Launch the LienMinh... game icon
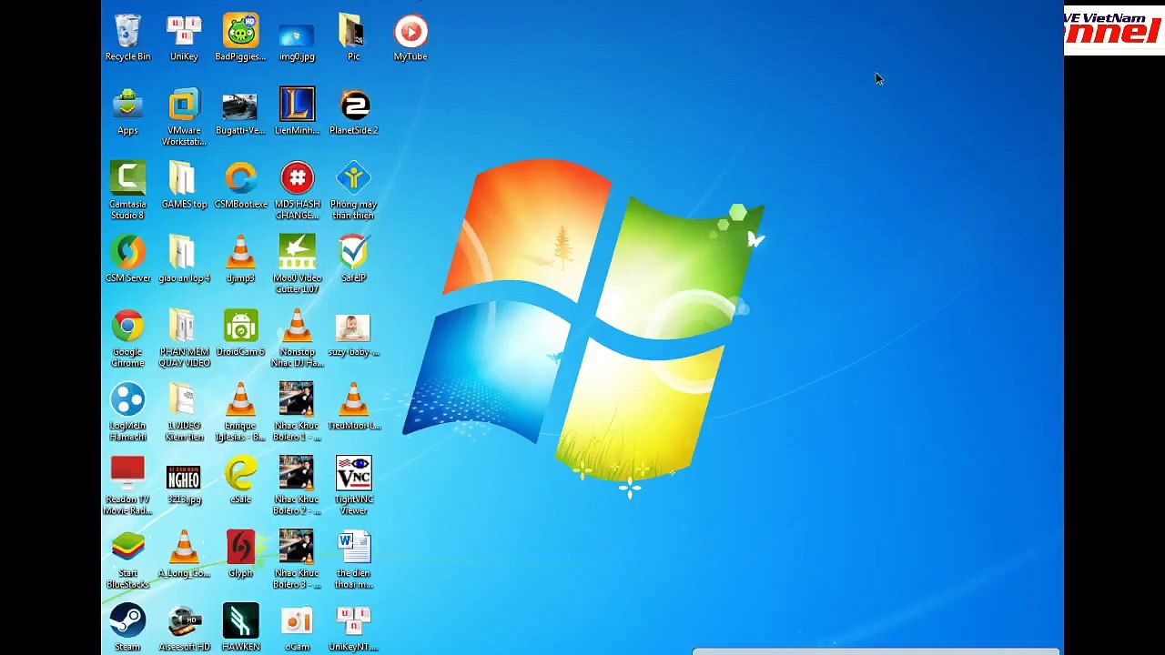Screen dimensions: 1165x655 (297, 111)
